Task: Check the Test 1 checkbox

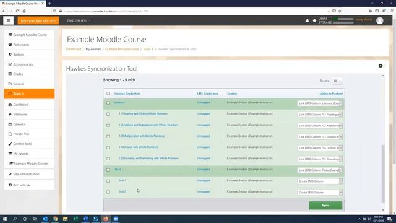Action: click(108, 181)
